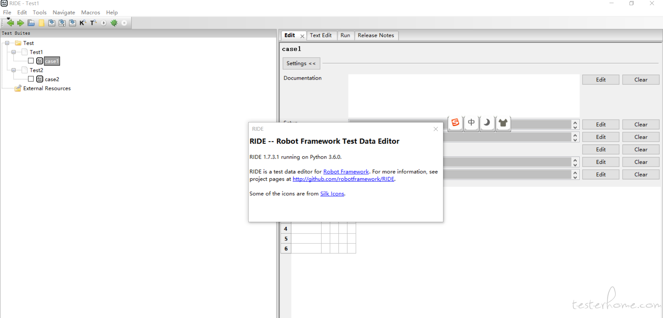Click the robot icon next to case1
This screenshot has height=318, width=663.
coord(40,61)
